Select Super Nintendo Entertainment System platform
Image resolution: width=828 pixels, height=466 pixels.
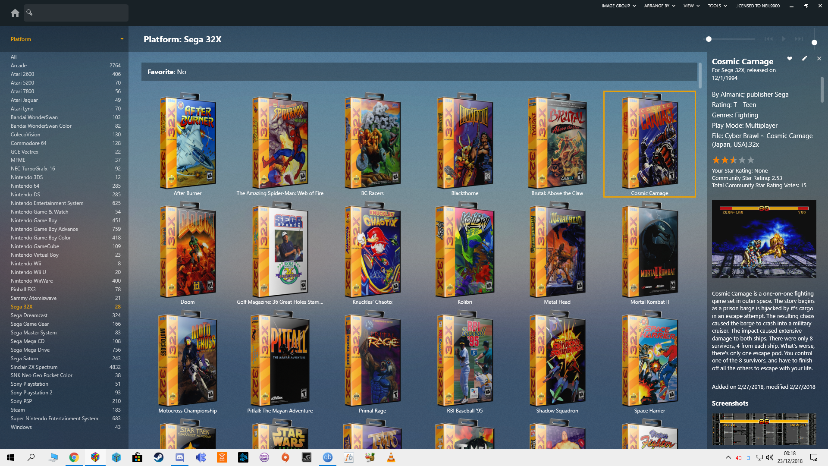click(66, 419)
